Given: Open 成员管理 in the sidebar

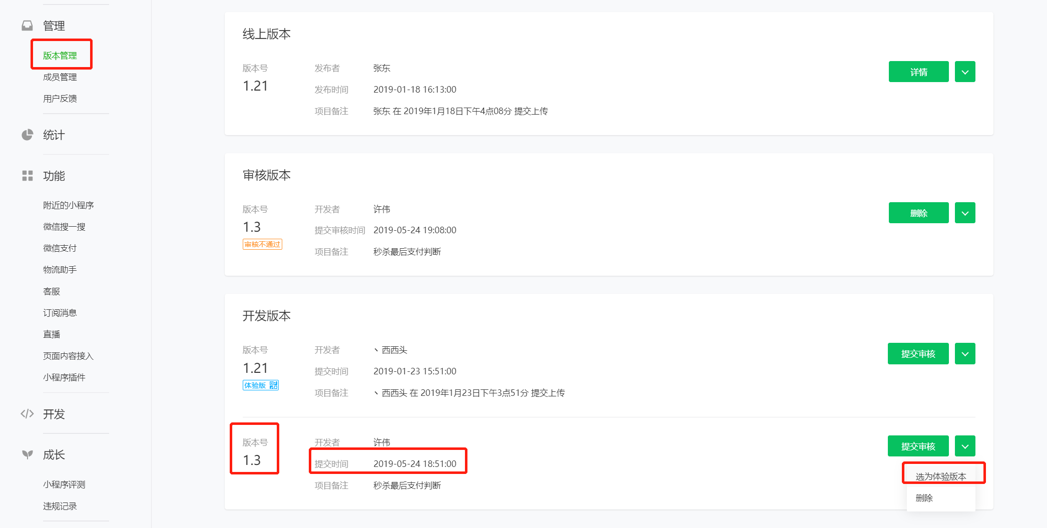Looking at the screenshot, I should point(60,77).
